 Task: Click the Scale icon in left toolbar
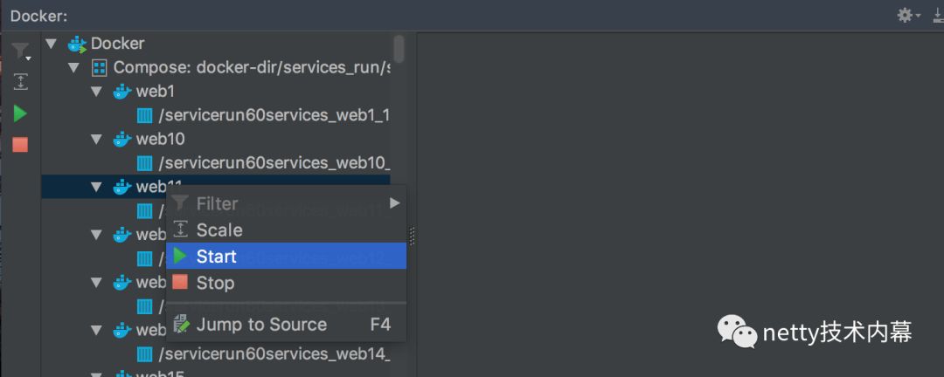click(x=20, y=82)
